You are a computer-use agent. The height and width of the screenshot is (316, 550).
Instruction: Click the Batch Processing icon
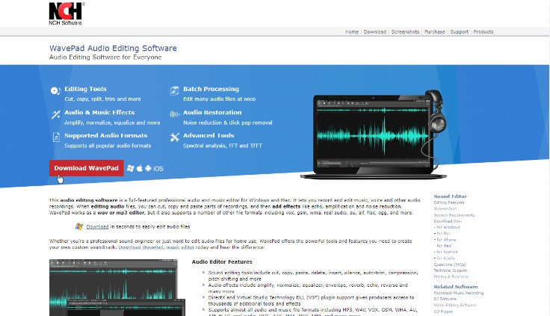click(175, 90)
